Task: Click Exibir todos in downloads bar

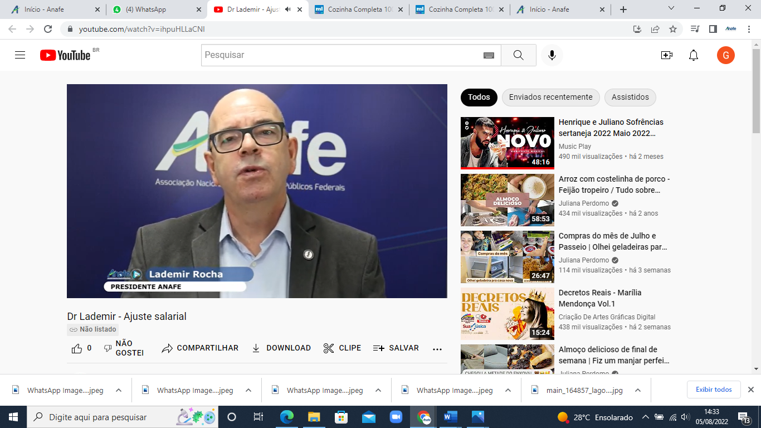Action: 714,390
